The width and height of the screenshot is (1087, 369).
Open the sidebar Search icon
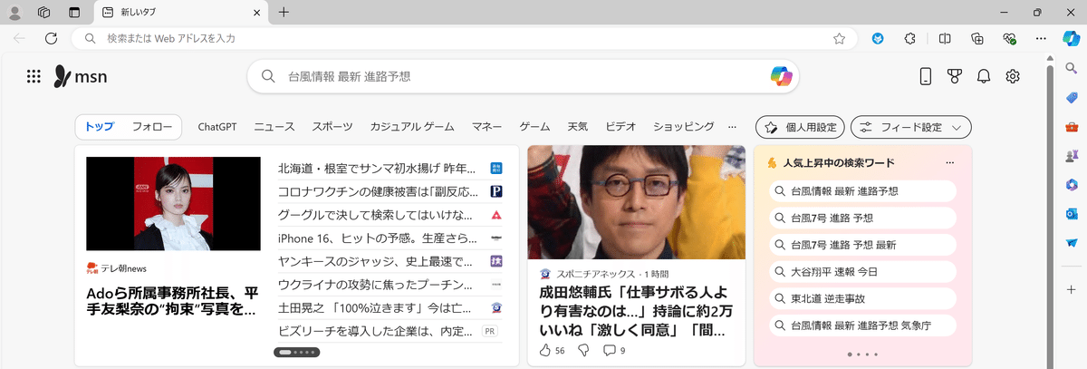point(1072,70)
